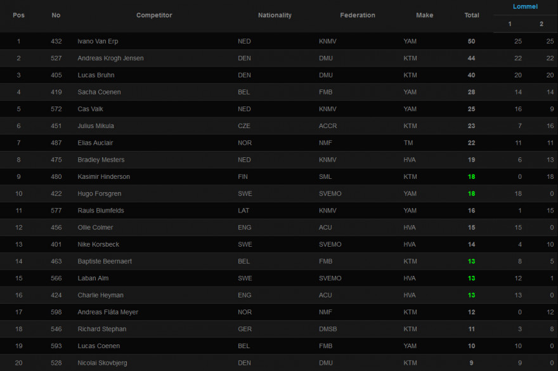Select competitor Rauls Blumfelds

point(101,211)
